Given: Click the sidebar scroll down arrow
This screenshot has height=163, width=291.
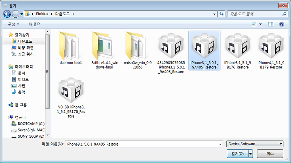Looking at the screenshot, I should [x=48, y=135].
